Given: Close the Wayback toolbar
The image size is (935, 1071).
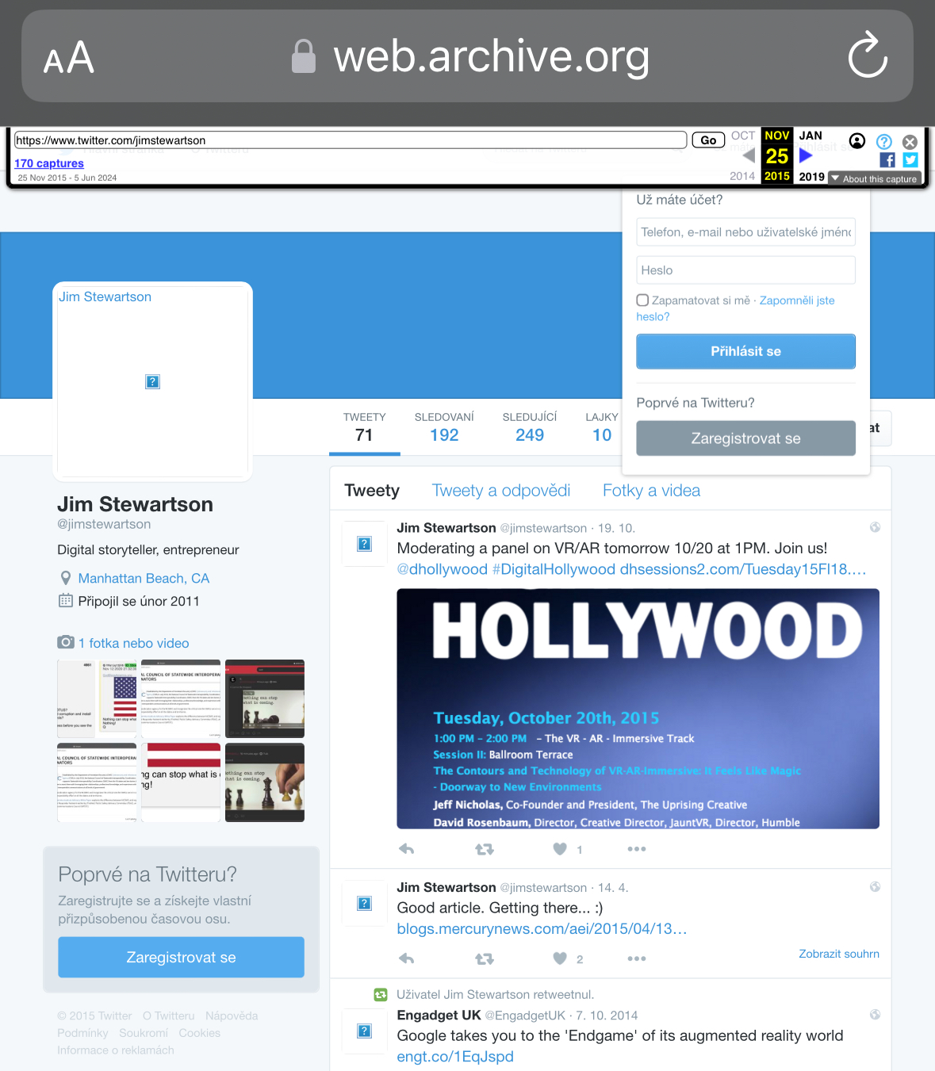Looking at the screenshot, I should click(x=910, y=142).
